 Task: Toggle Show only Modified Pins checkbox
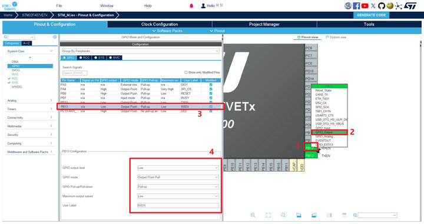tap(185, 72)
